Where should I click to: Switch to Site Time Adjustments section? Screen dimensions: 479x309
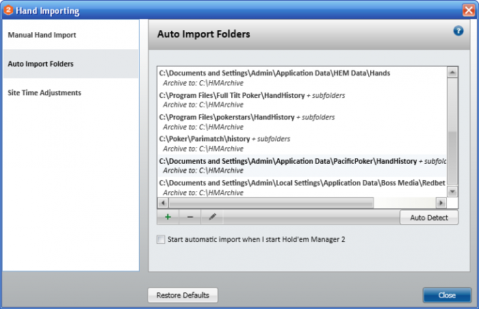click(44, 92)
